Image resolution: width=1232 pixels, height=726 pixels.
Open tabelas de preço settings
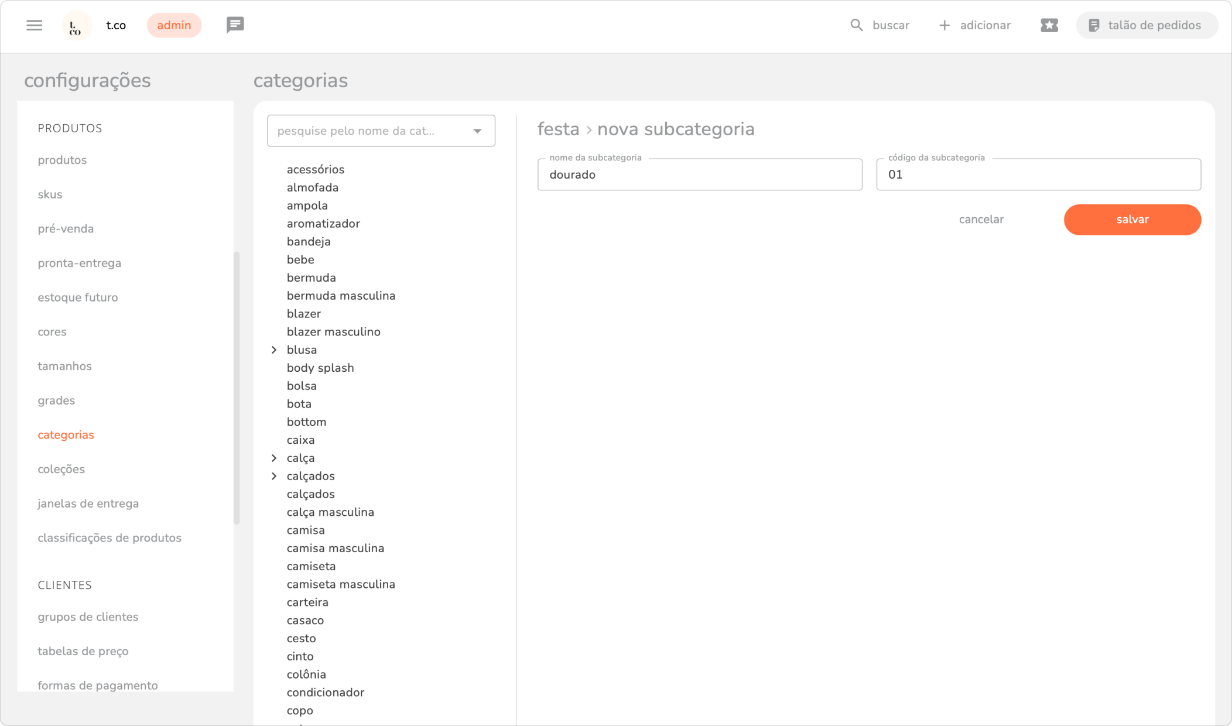point(83,651)
